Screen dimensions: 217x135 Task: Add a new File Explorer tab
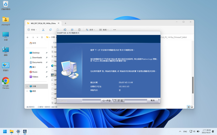pos(65,23)
